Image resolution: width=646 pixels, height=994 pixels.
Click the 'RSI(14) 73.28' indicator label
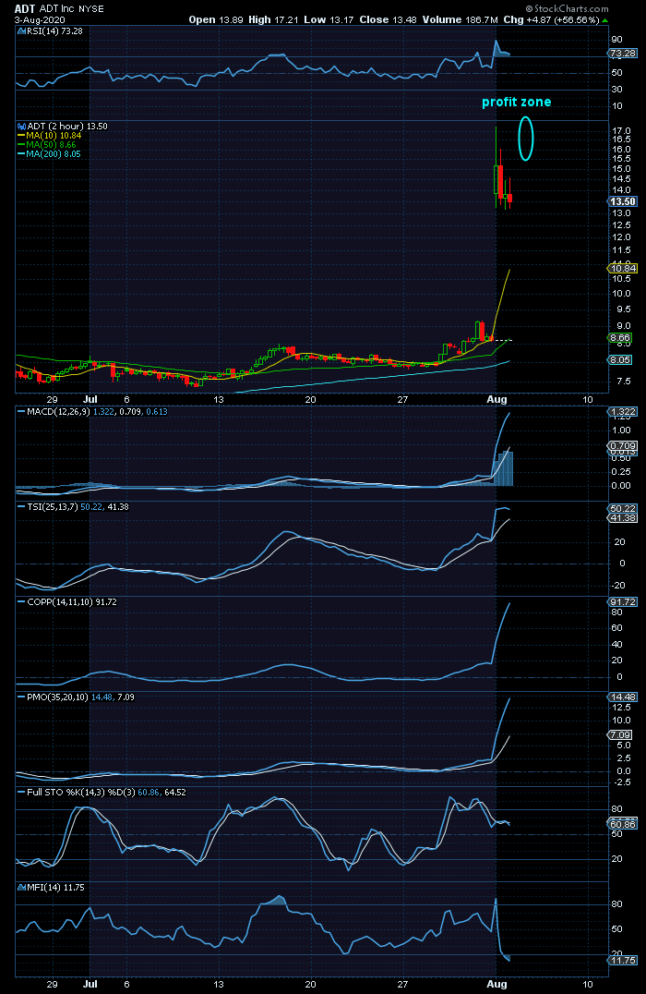(x=55, y=31)
